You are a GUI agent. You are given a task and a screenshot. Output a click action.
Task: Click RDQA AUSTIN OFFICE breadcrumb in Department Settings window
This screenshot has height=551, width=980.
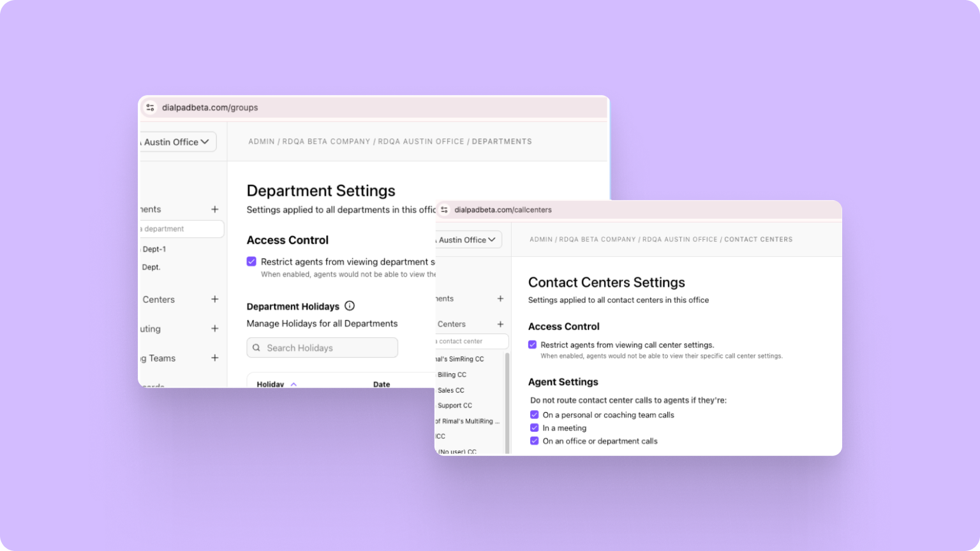pyautogui.click(x=421, y=142)
